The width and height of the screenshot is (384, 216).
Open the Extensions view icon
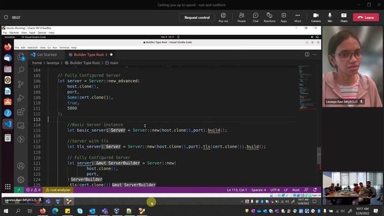point(21,112)
